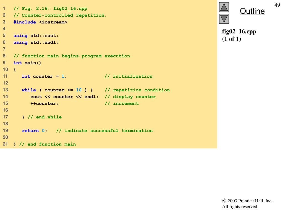
Task: Click the "cout << counter << endl;" statement
Action: 64,97
